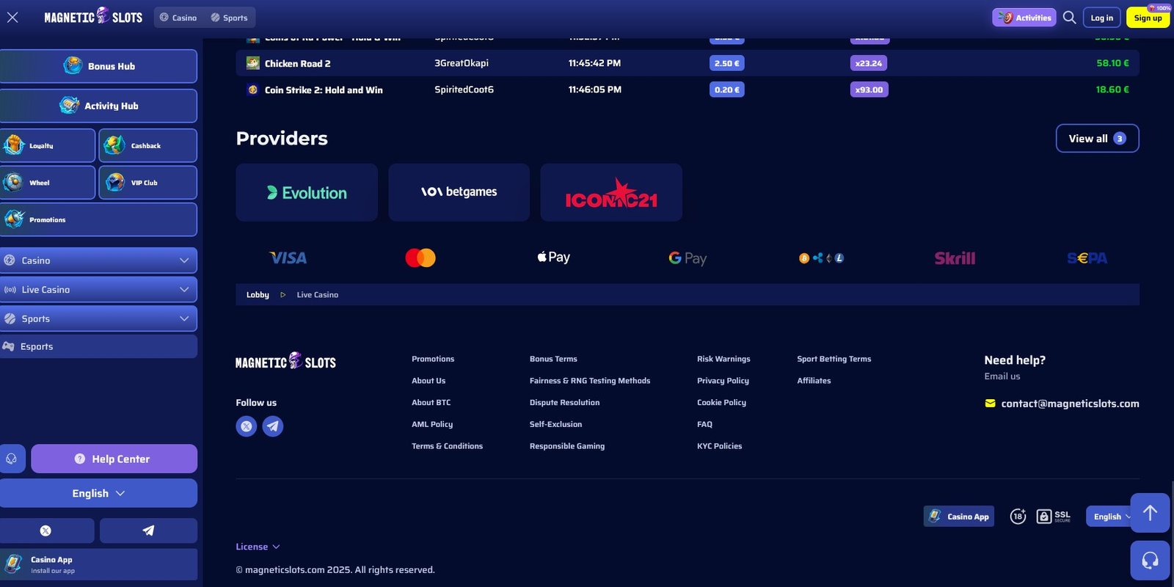Click the Telegram button in sidebar
1174x587 pixels.
click(148, 531)
